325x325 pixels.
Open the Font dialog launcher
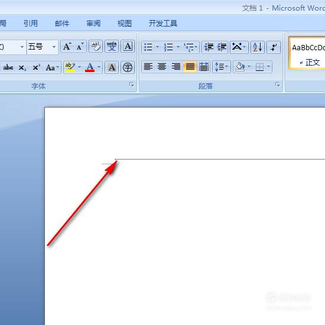131,84
